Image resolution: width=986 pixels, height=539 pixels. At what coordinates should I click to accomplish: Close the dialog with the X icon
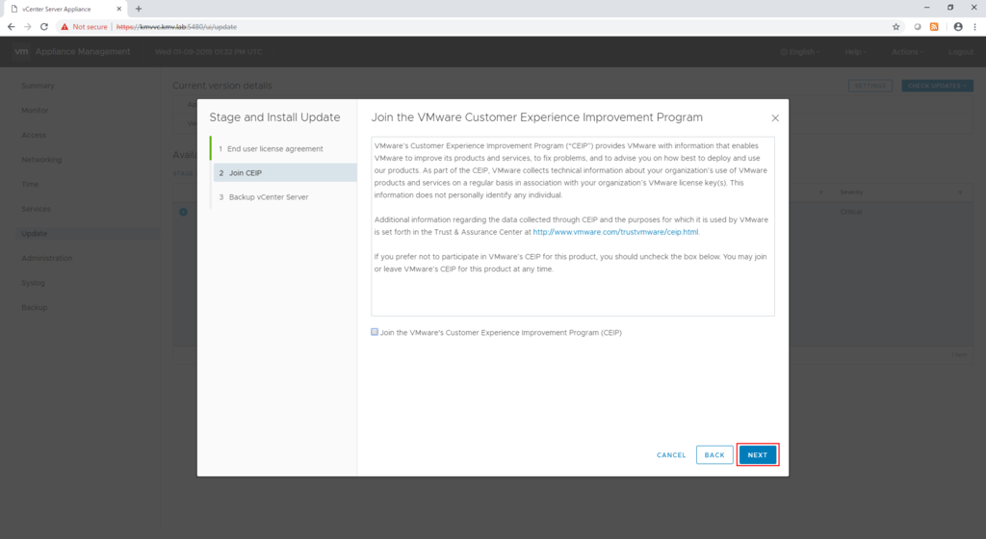(x=775, y=118)
